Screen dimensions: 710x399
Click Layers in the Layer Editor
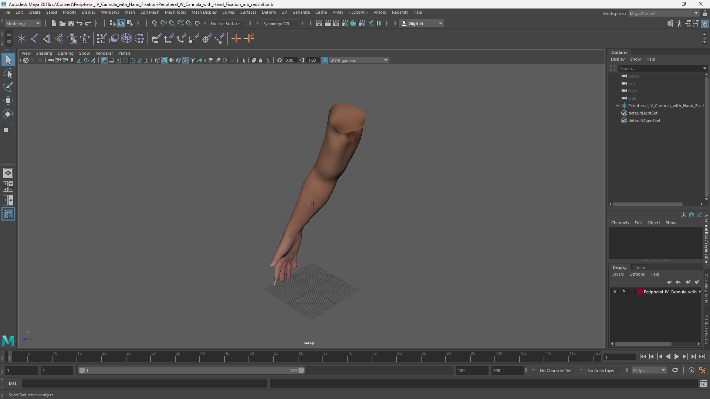coord(618,274)
